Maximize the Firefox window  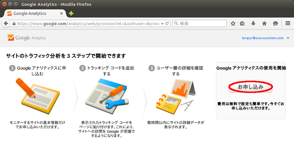click(16, 4)
